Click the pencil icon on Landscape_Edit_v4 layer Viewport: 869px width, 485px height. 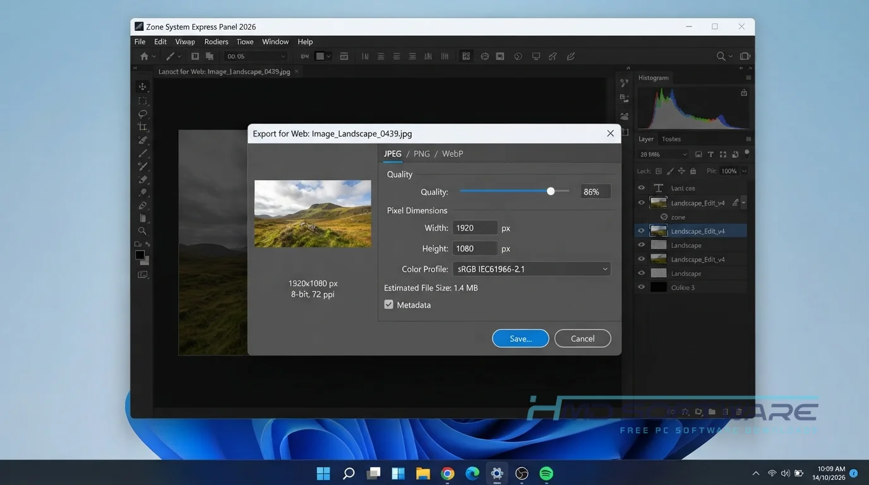735,203
